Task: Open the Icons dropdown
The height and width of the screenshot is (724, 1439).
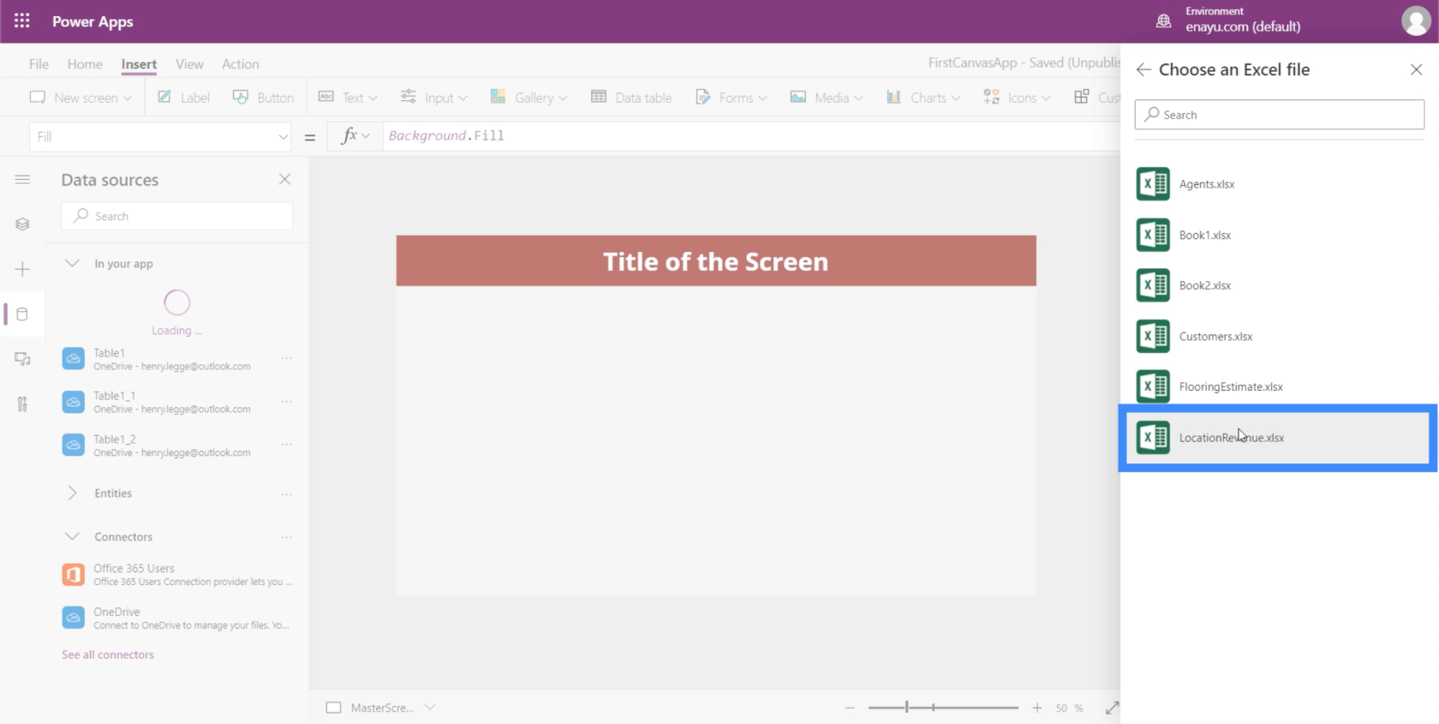Action: coord(1017,98)
